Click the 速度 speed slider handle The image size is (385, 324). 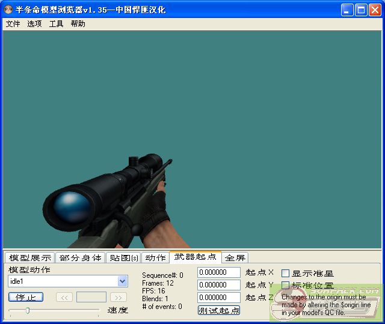28,311
